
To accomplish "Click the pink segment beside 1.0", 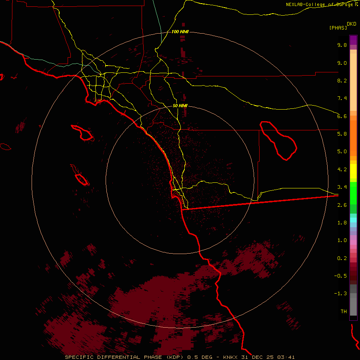I will click(x=353, y=242).
